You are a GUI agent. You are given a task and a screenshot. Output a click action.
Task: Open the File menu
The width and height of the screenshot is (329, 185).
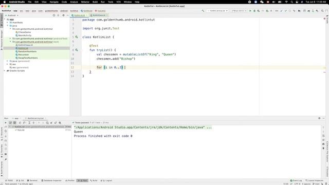point(30,2)
